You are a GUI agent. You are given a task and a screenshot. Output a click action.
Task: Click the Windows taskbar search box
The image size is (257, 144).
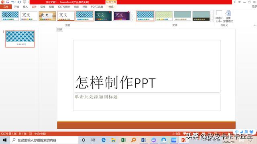pyautogui.click(x=44, y=140)
